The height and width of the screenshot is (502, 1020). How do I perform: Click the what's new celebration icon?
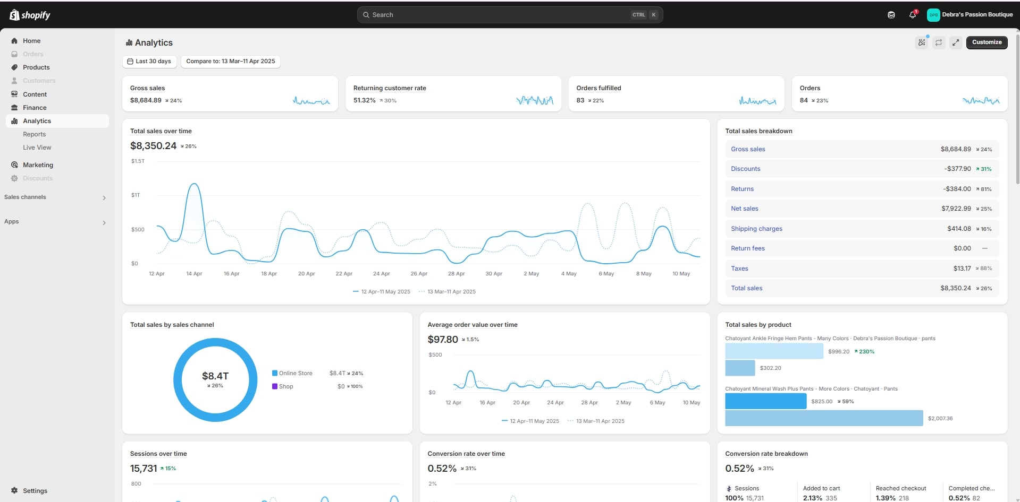click(x=922, y=42)
